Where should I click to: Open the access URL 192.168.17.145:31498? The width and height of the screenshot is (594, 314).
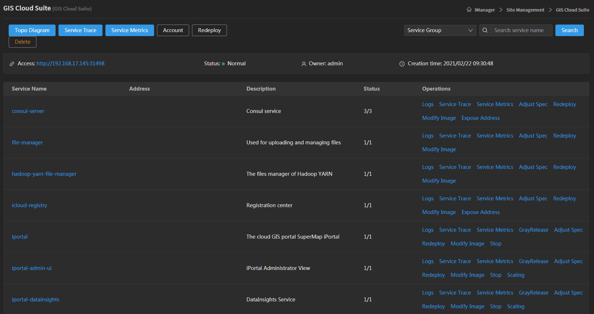(70, 64)
